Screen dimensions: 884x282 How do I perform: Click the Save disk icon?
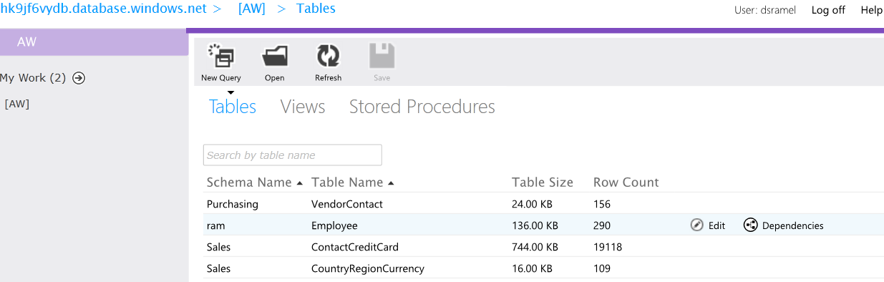[382, 56]
